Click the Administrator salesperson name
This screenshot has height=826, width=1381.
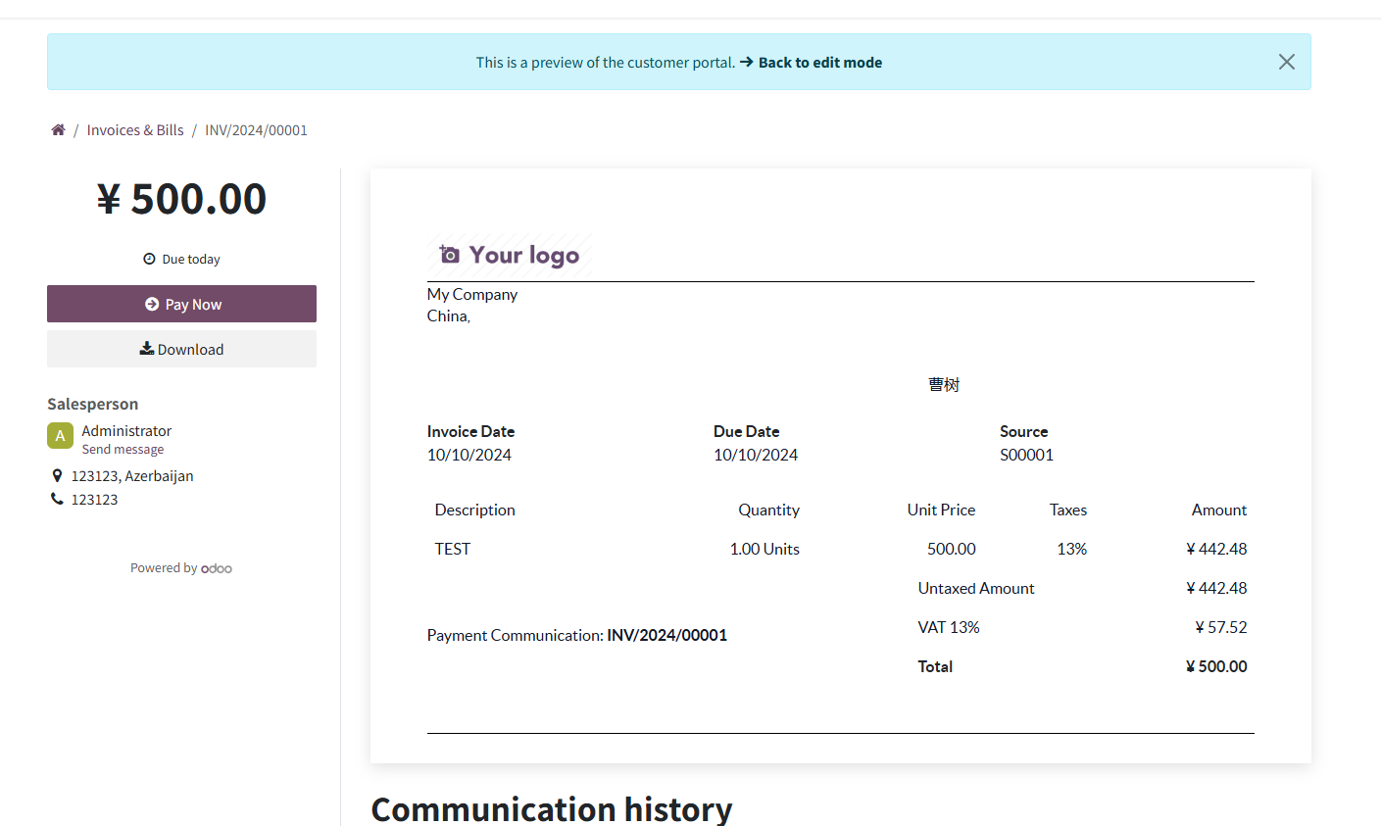pos(126,430)
